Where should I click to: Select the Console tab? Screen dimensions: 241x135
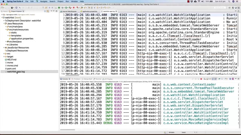point(65,79)
